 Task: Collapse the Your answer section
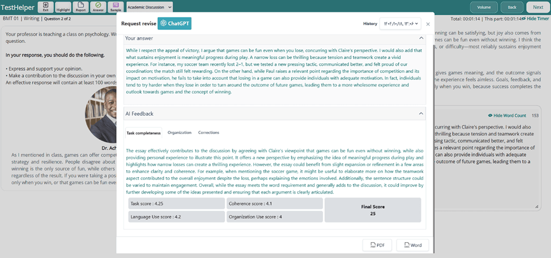pyautogui.click(x=421, y=38)
